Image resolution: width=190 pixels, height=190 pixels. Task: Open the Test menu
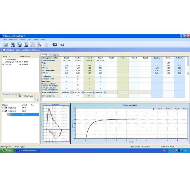[29, 40]
